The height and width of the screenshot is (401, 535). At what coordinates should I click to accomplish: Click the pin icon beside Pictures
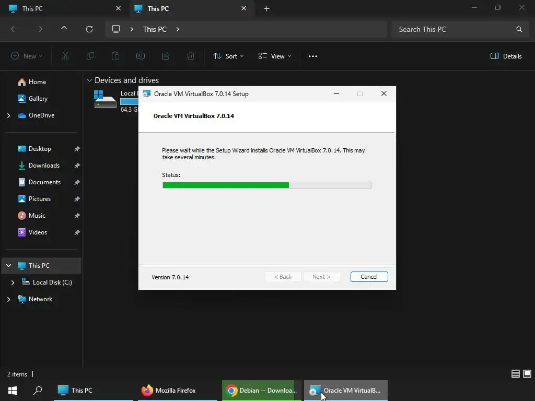pos(77,199)
